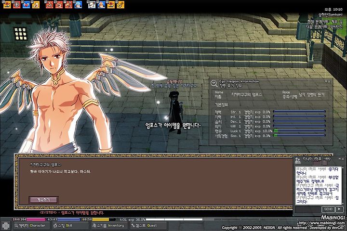Viewport: 347px width, 231px height.
Task: Click the character name label above the player
Action: 174,84
